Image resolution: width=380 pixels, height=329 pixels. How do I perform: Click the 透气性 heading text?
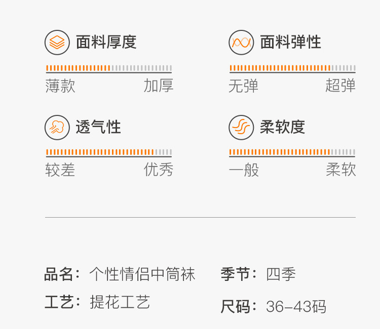(x=98, y=127)
